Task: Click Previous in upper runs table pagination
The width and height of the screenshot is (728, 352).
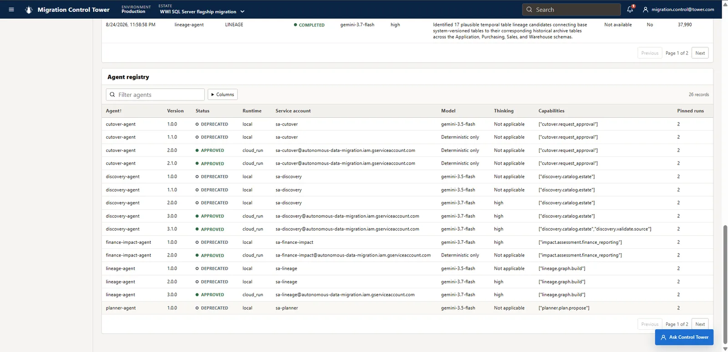Action: pyautogui.click(x=650, y=53)
